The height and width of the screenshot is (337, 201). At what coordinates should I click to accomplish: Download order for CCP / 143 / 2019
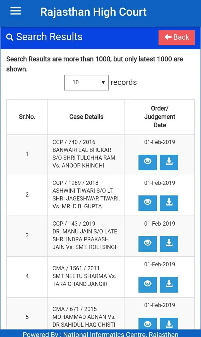[169, 244]
